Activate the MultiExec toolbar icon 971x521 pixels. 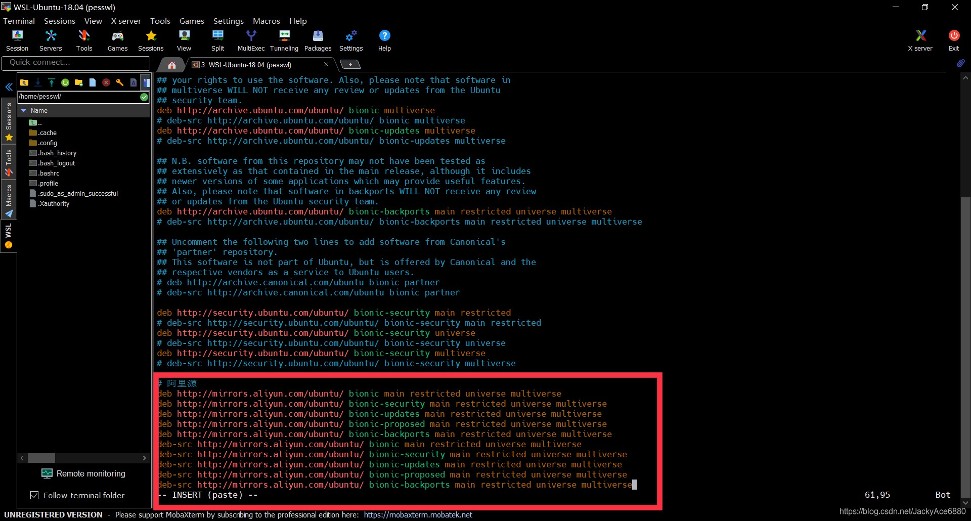coord(251,40)
